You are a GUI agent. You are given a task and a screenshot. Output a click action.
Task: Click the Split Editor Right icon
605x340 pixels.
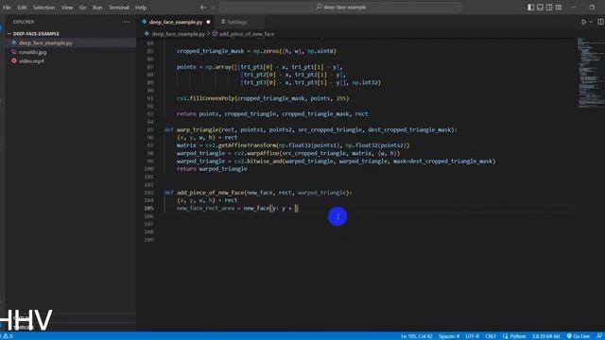pyautogui.click(x=600, y=22)
